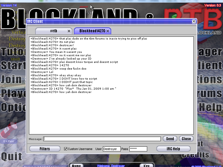Click the "it wasnt plaz" message
Viewport: 223px width, 167px height.
(x=54, y=49)
